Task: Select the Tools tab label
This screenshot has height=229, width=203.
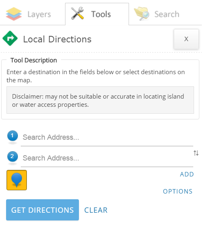Action: tap(101, 14)
